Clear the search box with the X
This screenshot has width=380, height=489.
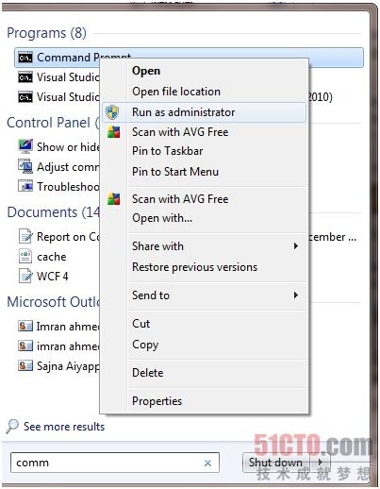[x=207, y=463]
